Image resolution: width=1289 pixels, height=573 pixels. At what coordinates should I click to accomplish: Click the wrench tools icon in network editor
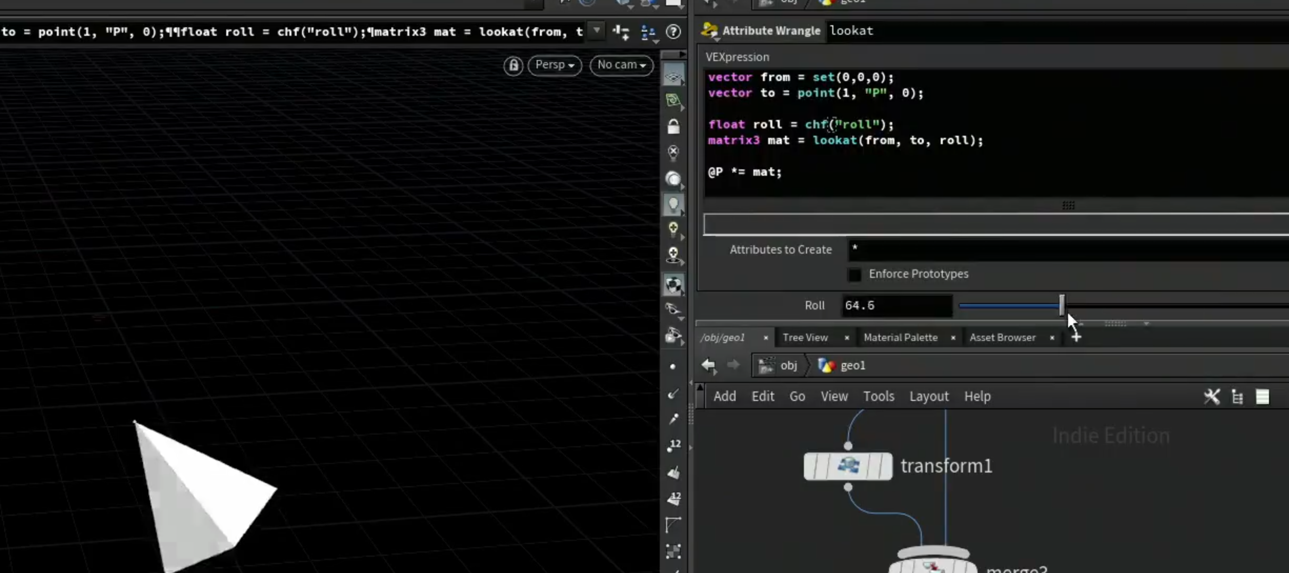(1211, 396)
